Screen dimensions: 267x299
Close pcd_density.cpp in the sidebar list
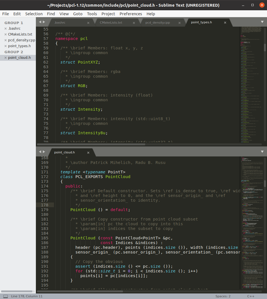6,40
